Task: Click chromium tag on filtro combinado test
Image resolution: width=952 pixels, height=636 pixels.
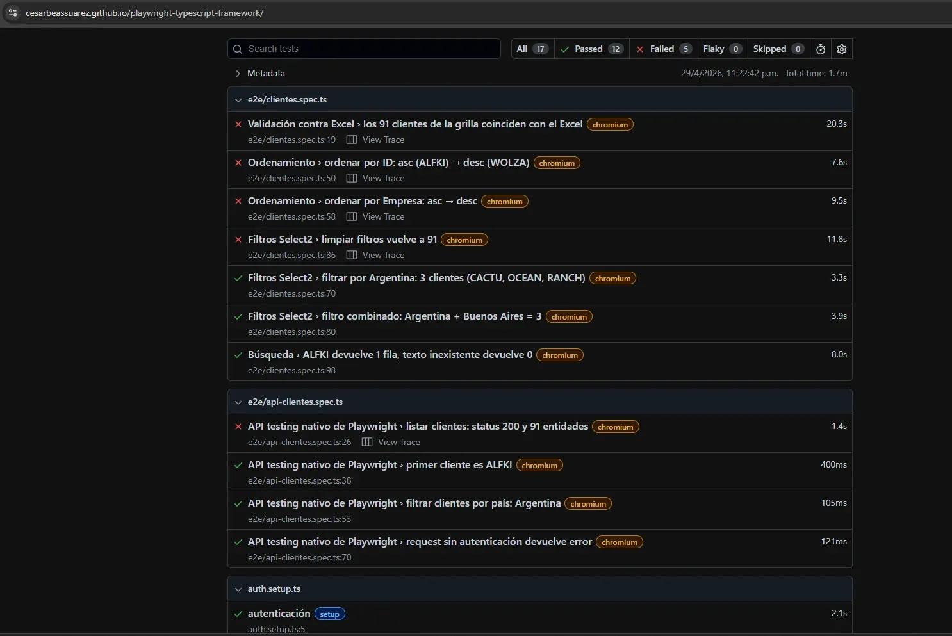Action: pos(569,317)
